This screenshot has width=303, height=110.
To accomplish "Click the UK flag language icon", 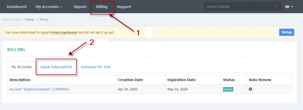I will [x=287, y=7].
